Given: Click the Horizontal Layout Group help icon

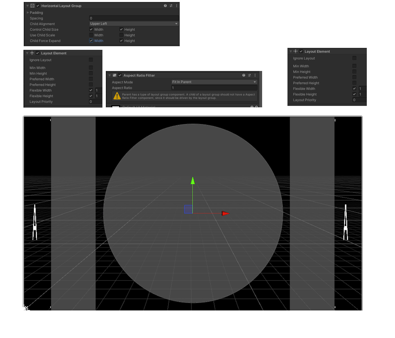Looking at the screenshot, I should click(x=165, y=6).
